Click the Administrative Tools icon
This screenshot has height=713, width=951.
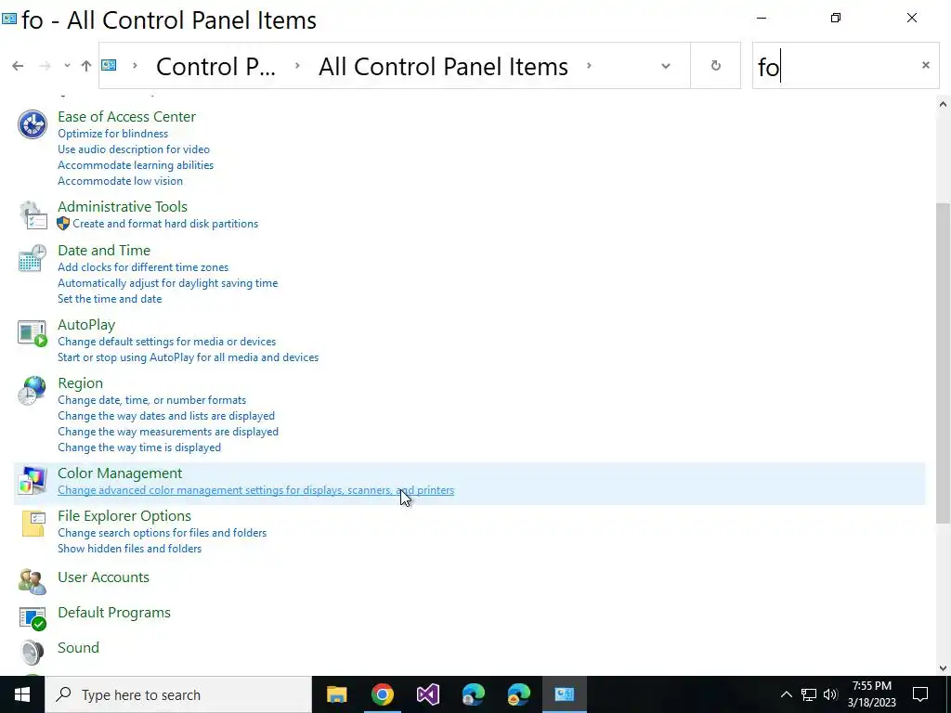coord(33,215)
